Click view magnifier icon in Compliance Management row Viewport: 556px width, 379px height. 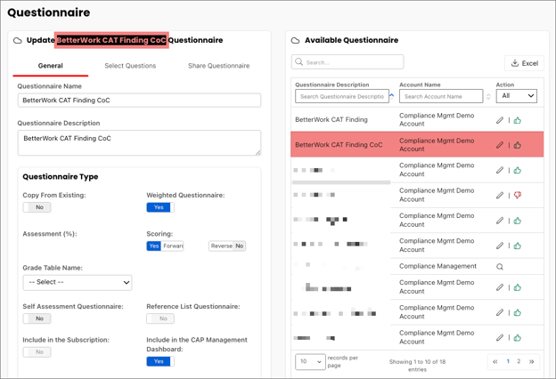(x=500, y=267)
